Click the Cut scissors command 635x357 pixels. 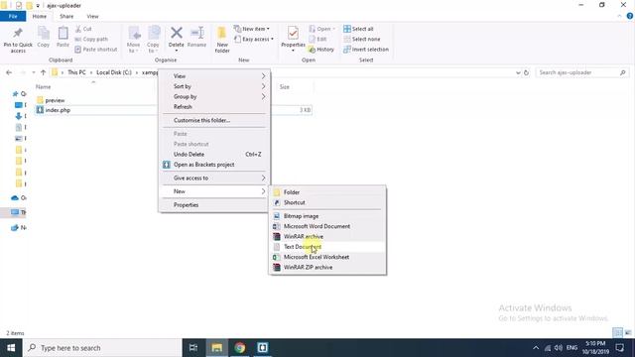[x=83, y=29]
